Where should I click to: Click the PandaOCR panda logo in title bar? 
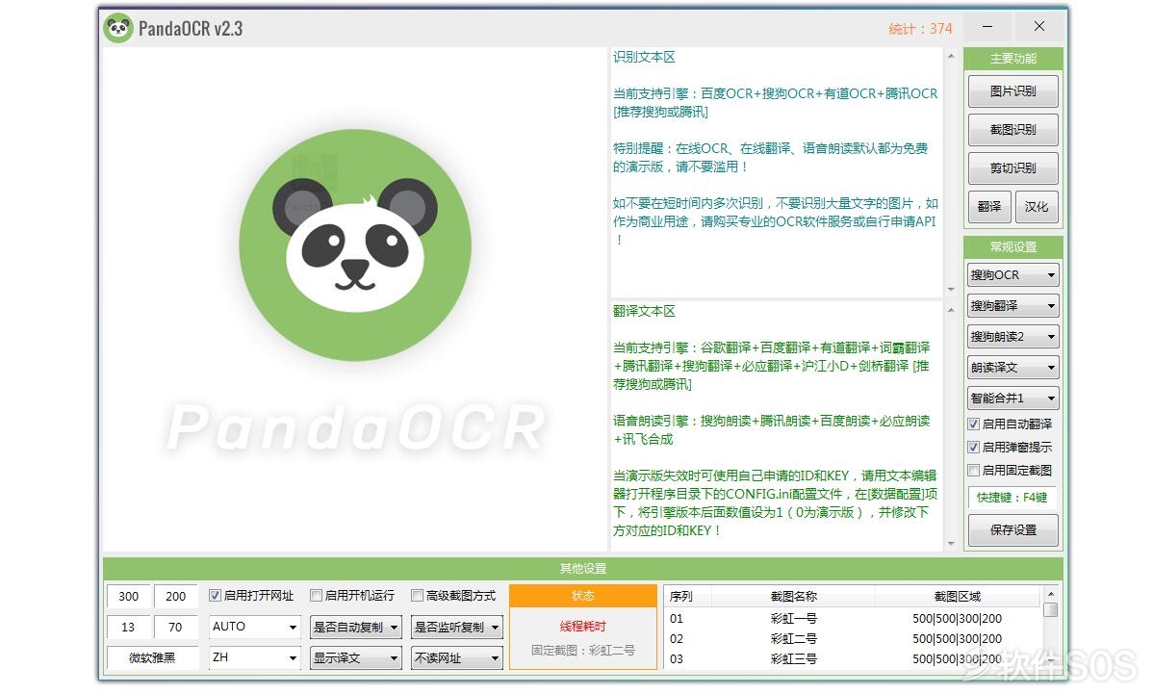coord(118,28)
